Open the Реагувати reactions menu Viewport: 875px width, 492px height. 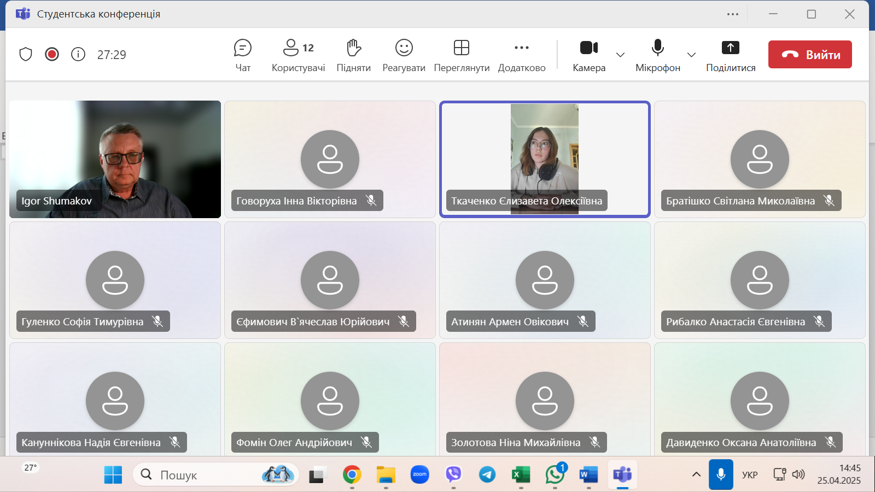[x=404, y=55]
